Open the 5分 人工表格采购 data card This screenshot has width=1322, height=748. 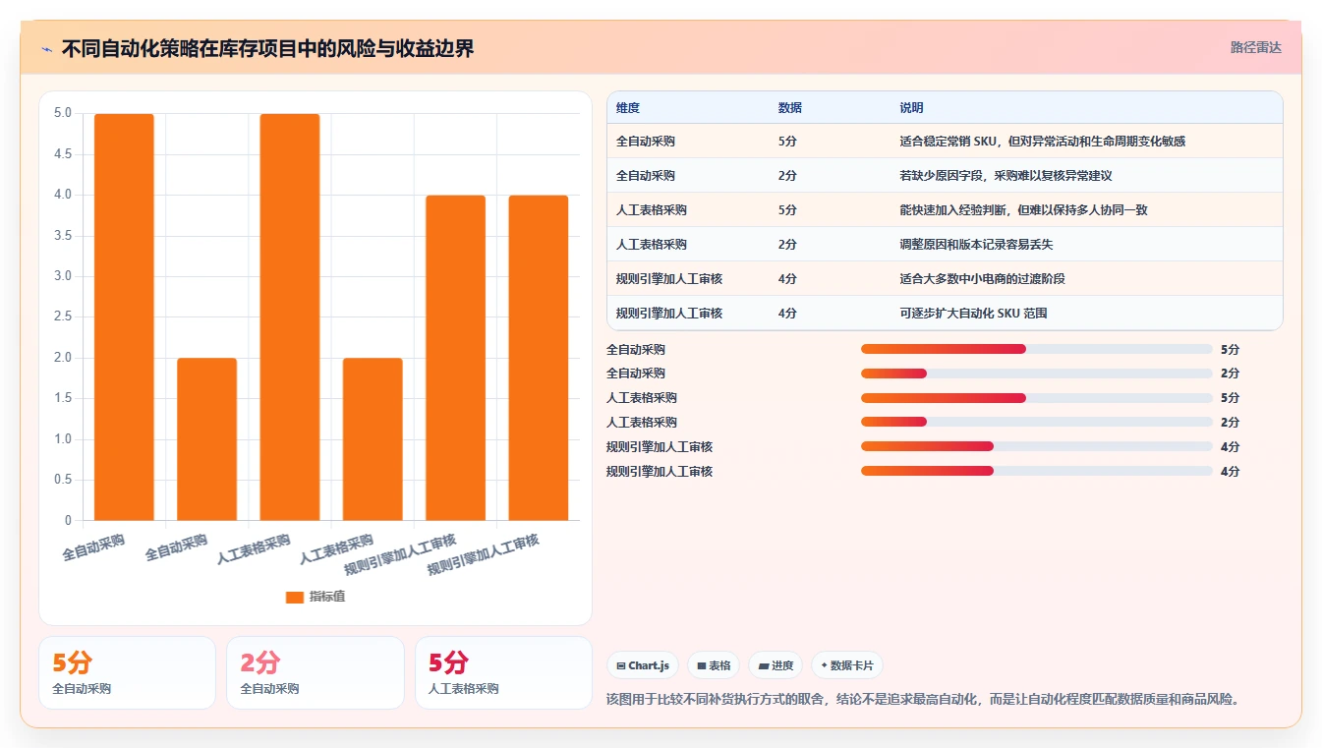pos(503,672)
